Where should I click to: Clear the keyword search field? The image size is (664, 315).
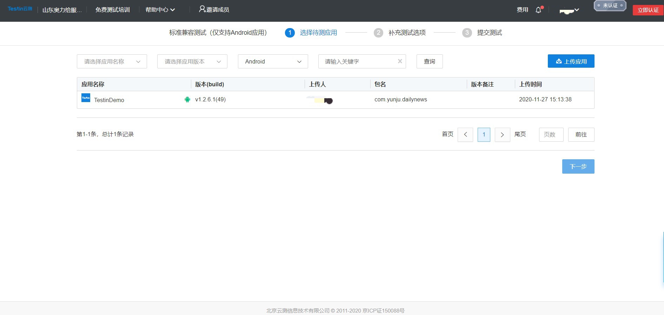(x=400, y=61)
